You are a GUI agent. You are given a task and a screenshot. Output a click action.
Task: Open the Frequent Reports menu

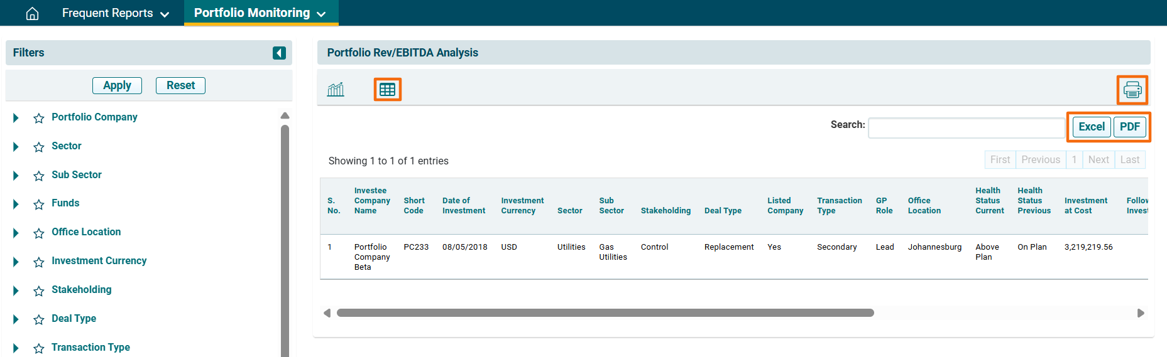coord(115,13)
